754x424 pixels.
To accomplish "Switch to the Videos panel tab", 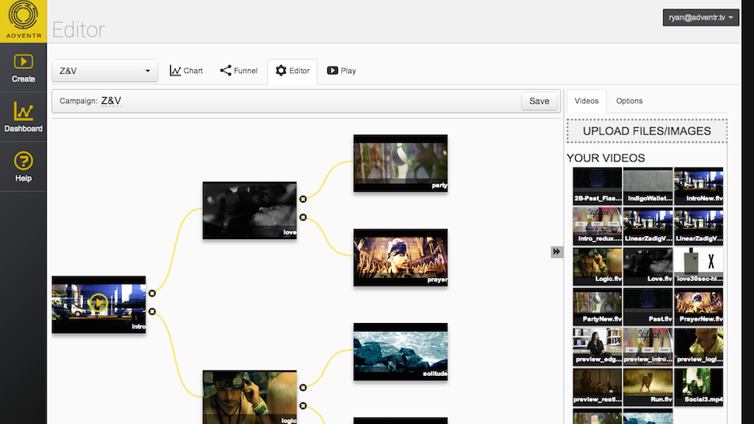I will pos(587,101).
